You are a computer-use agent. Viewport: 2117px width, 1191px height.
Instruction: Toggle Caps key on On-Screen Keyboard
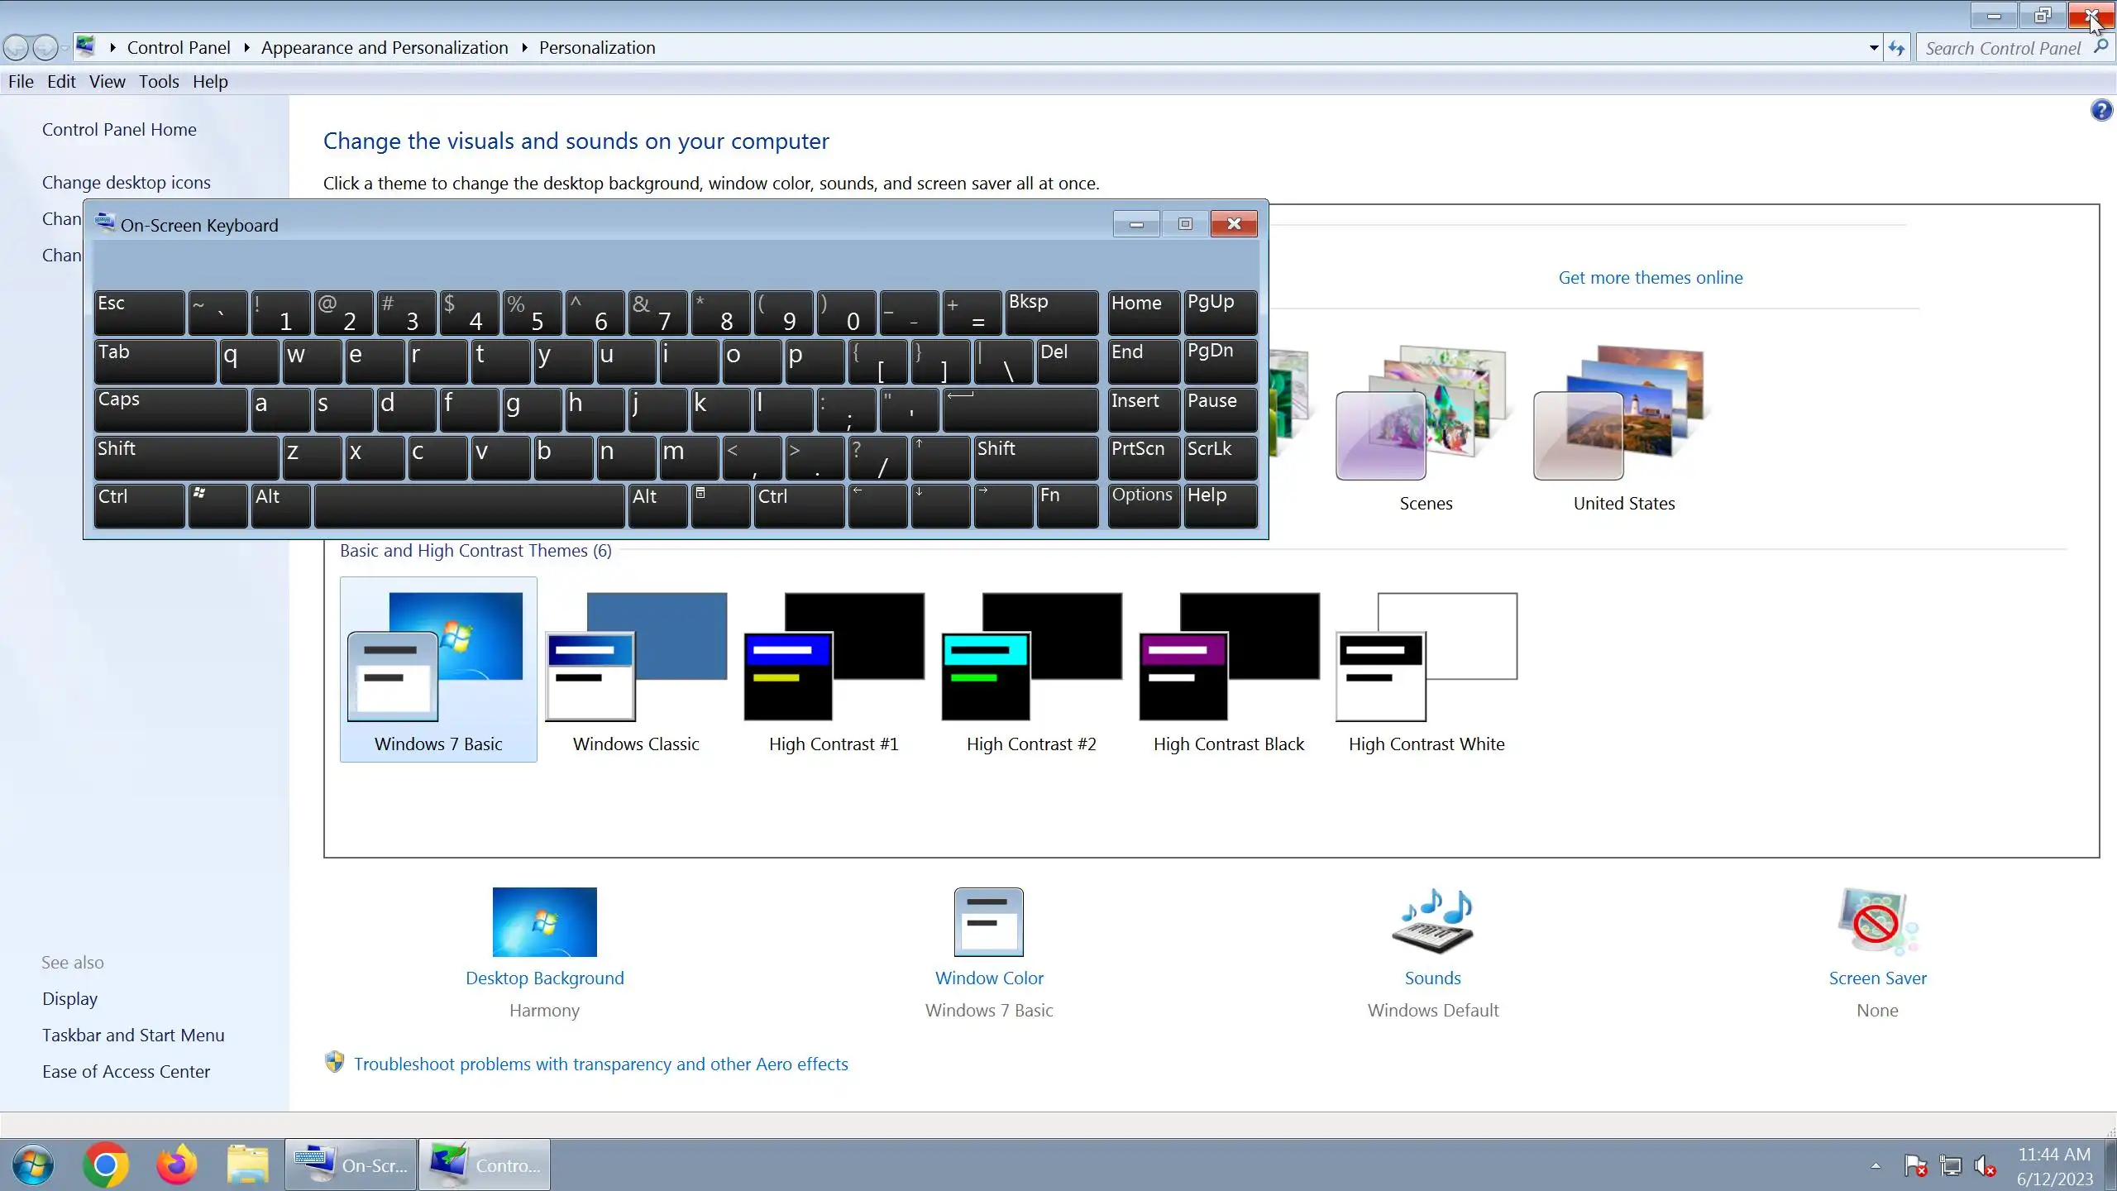coord(170,409)
